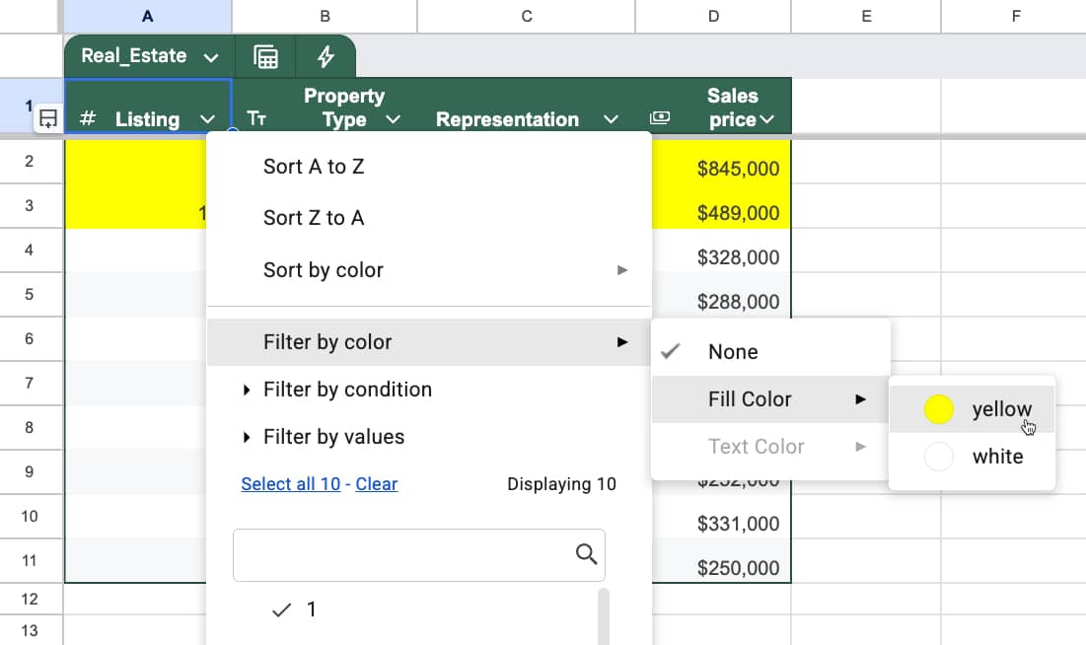
Task: Open Filter by color submenu
Action: (x=429, y=342)
